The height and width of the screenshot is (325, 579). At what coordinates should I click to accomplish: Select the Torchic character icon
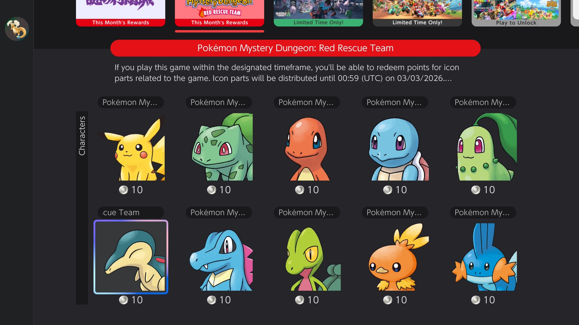pyautogui.click(x=395, y=257)
